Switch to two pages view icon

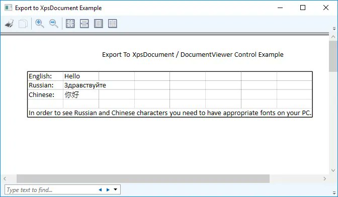click(x=113, y=24)
